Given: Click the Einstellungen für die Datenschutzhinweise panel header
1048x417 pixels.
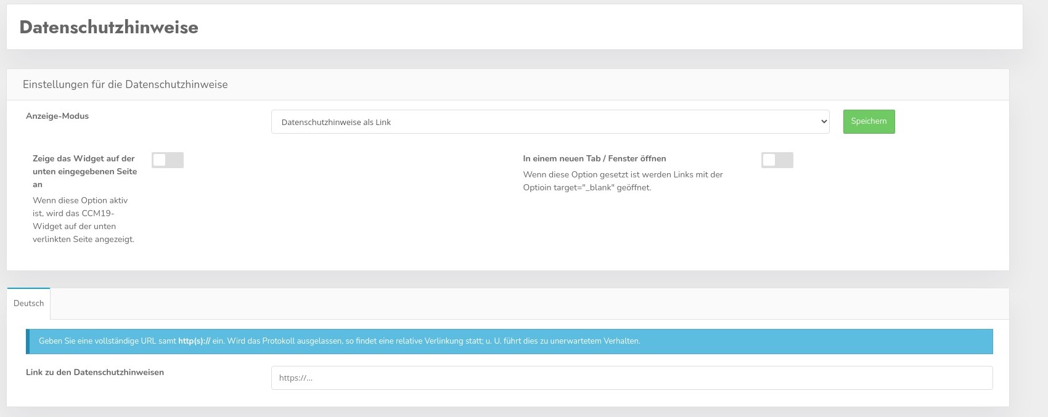Looking at the screenshot, I should [x=125, y=84].
